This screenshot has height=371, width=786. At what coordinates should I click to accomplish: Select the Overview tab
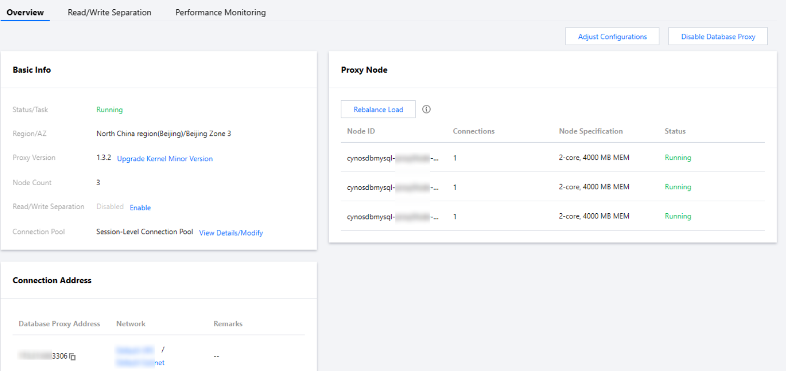[25, 12]
